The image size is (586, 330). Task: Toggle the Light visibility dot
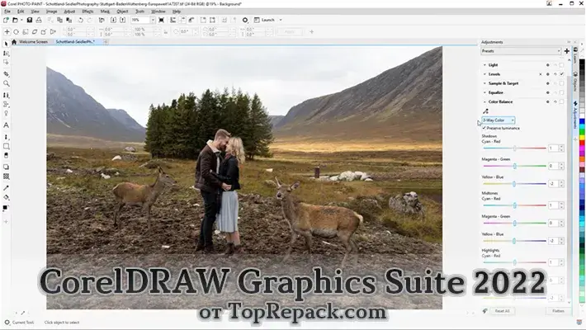[548, 65]
